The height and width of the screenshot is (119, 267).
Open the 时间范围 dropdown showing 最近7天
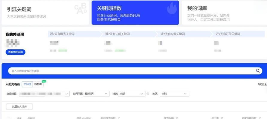pyautogui.click(x=96, y=94)
